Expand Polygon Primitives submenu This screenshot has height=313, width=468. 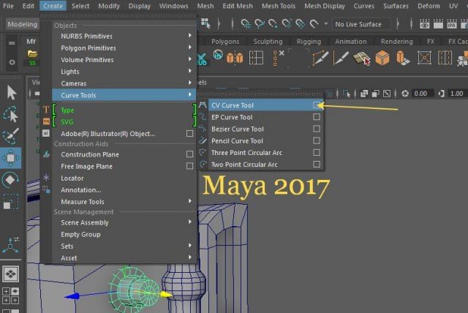(x=190, y=48)
